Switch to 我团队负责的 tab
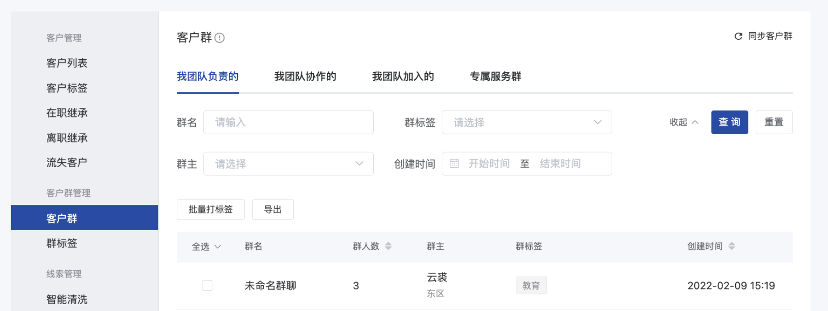Screen dimensions: 828x311 coord(208,76)
